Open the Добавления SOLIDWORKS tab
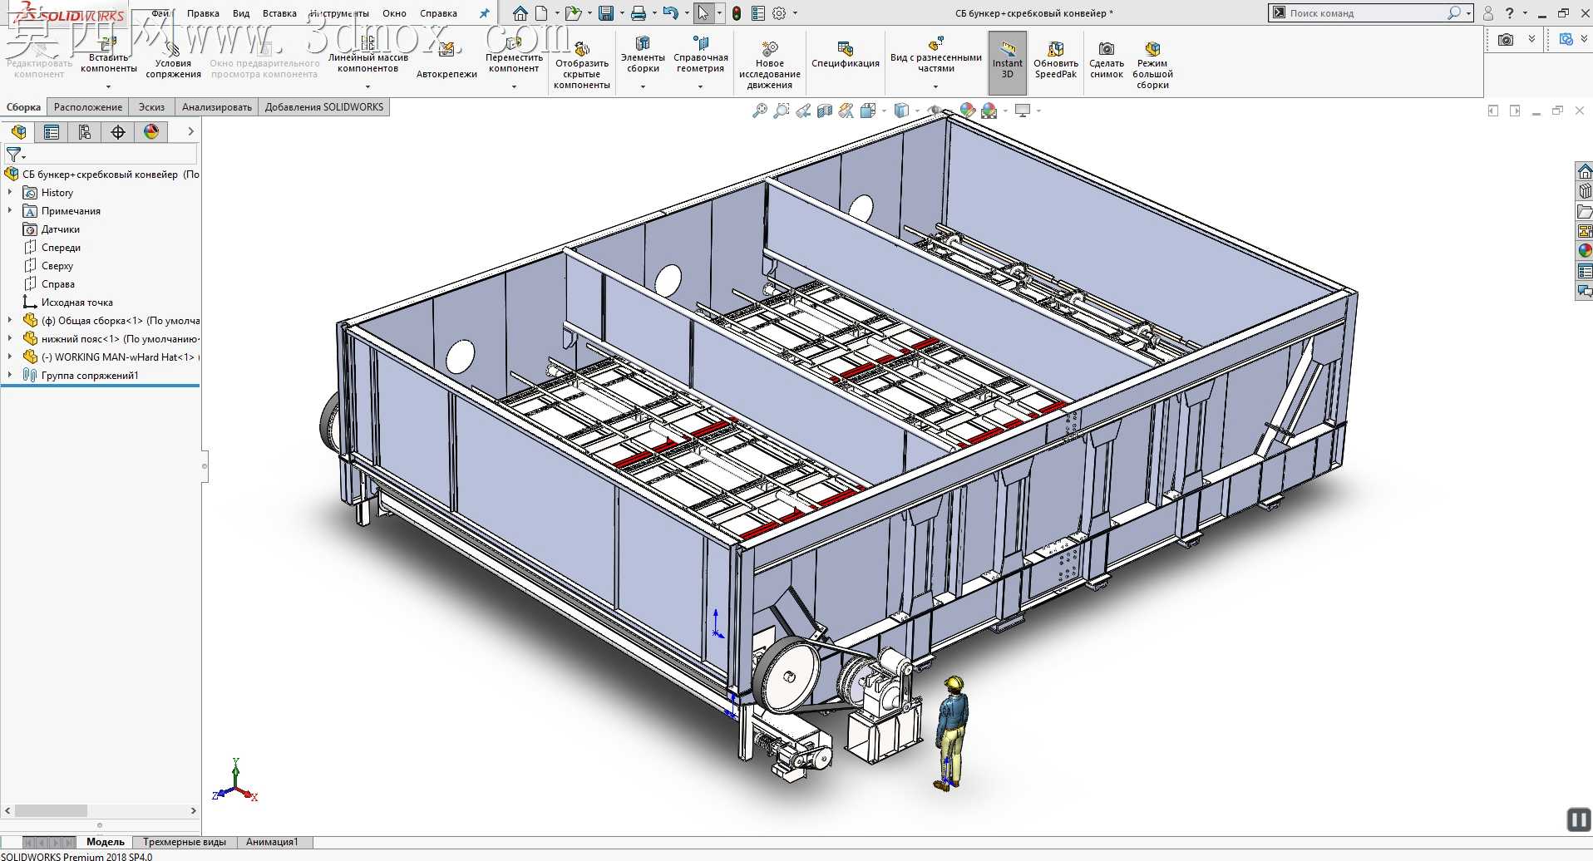The height and width of the screenshot is (861, 1593). [324, 107]
